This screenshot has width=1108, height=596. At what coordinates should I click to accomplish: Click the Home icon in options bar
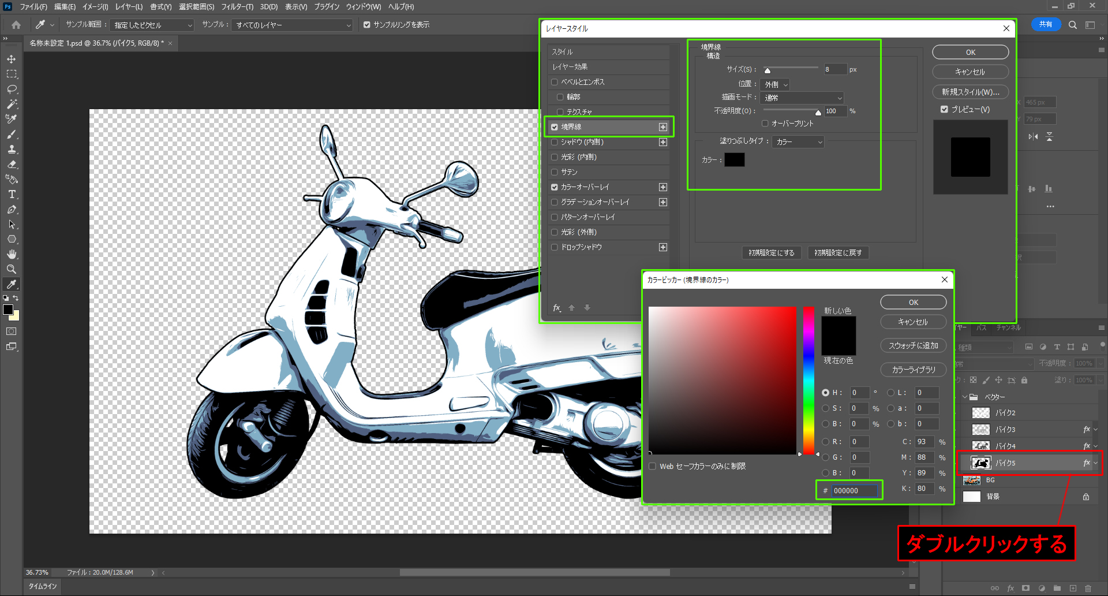point(16,25)
